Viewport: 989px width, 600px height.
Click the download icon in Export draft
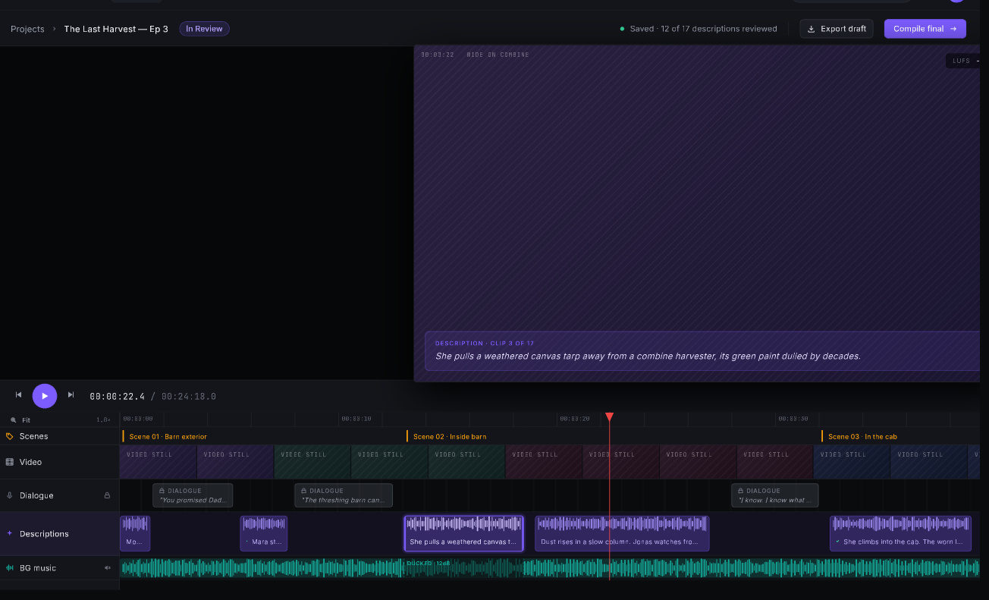(x=811, y=29)
